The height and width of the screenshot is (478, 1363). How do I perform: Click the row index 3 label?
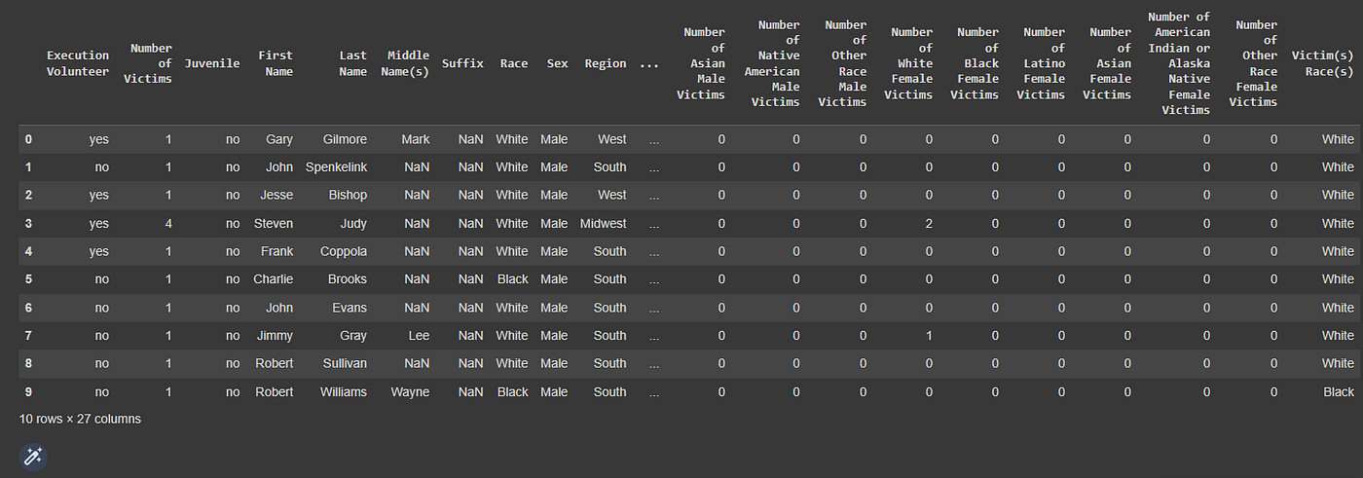[28, 223]
